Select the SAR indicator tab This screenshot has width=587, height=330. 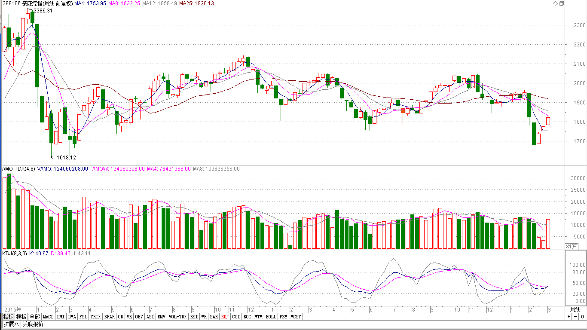[x=214, y=317]
